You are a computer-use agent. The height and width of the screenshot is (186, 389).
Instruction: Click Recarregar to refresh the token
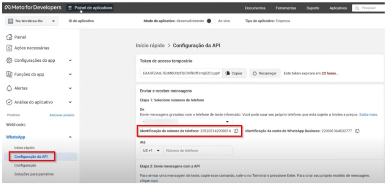[265, 73]
